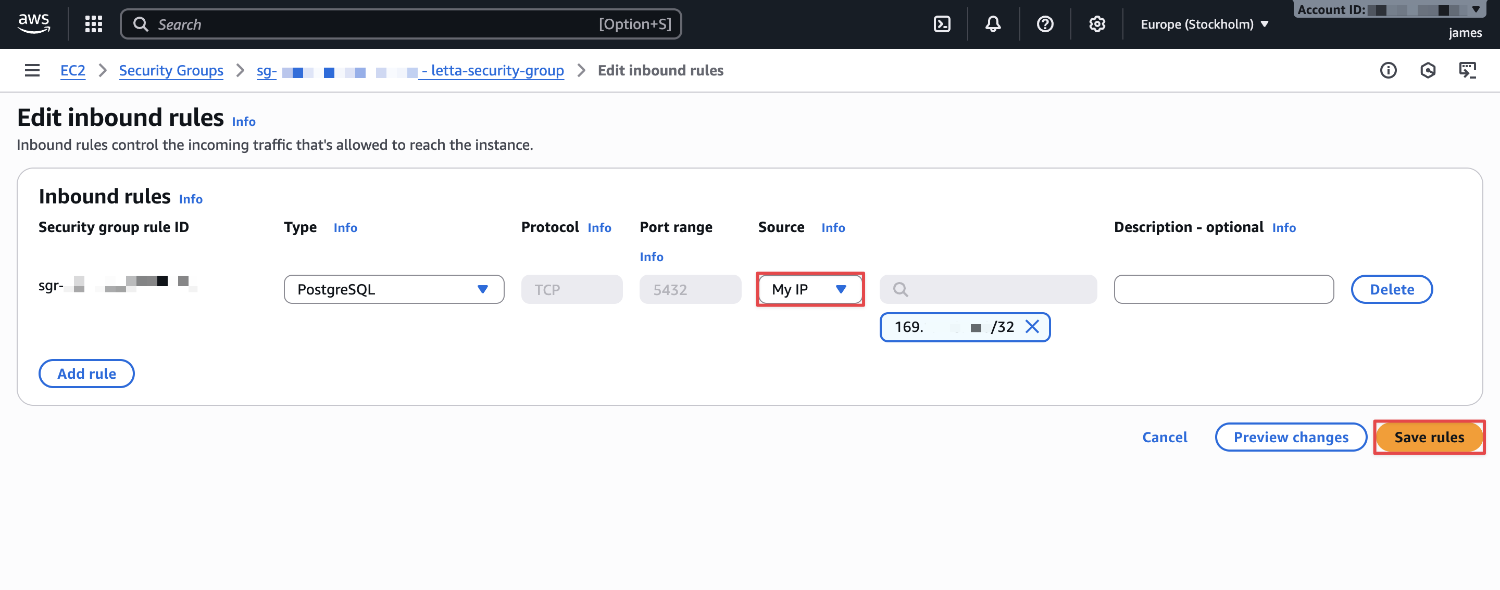Open the notifications bell
The height and width of the screenshot is (590, 1500).
click(x=993, y=24)
